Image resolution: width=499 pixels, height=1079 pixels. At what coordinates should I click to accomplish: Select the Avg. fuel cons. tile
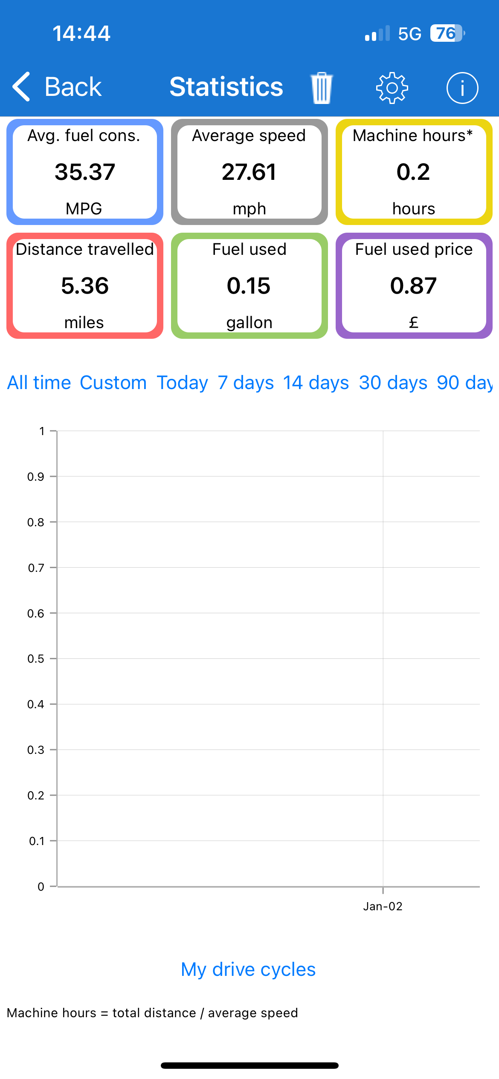tap(85, 172)
